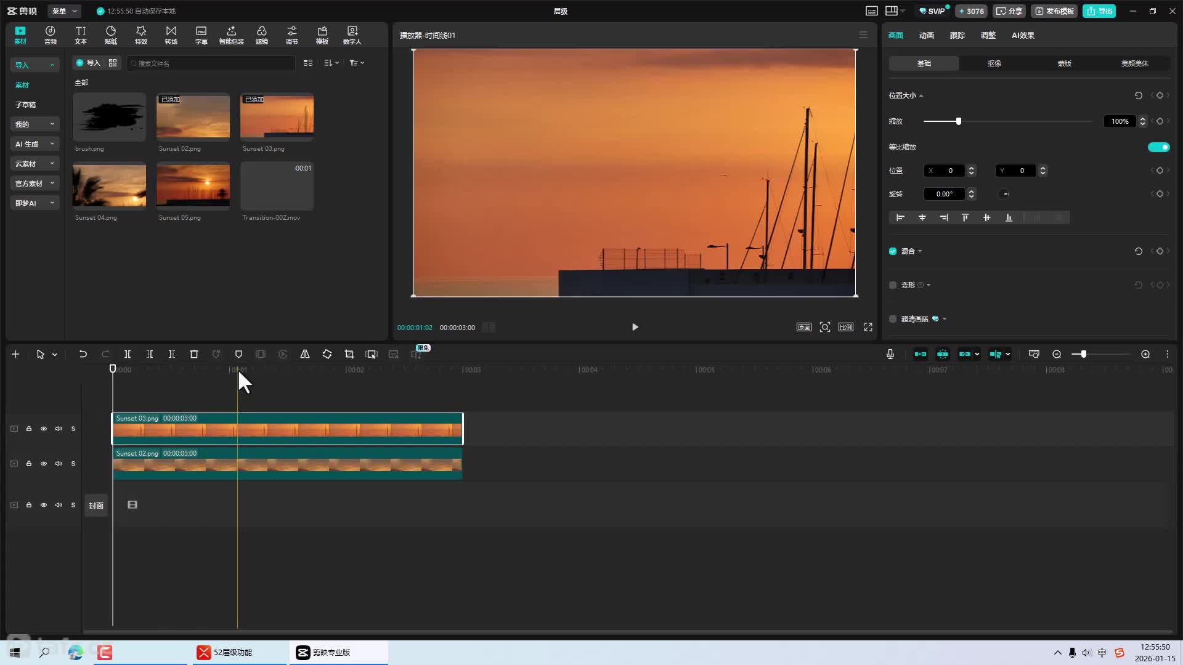Click the delete trash icon in timeline toolbar
This screenshot has height=665, width=1183.
(194, 354)
